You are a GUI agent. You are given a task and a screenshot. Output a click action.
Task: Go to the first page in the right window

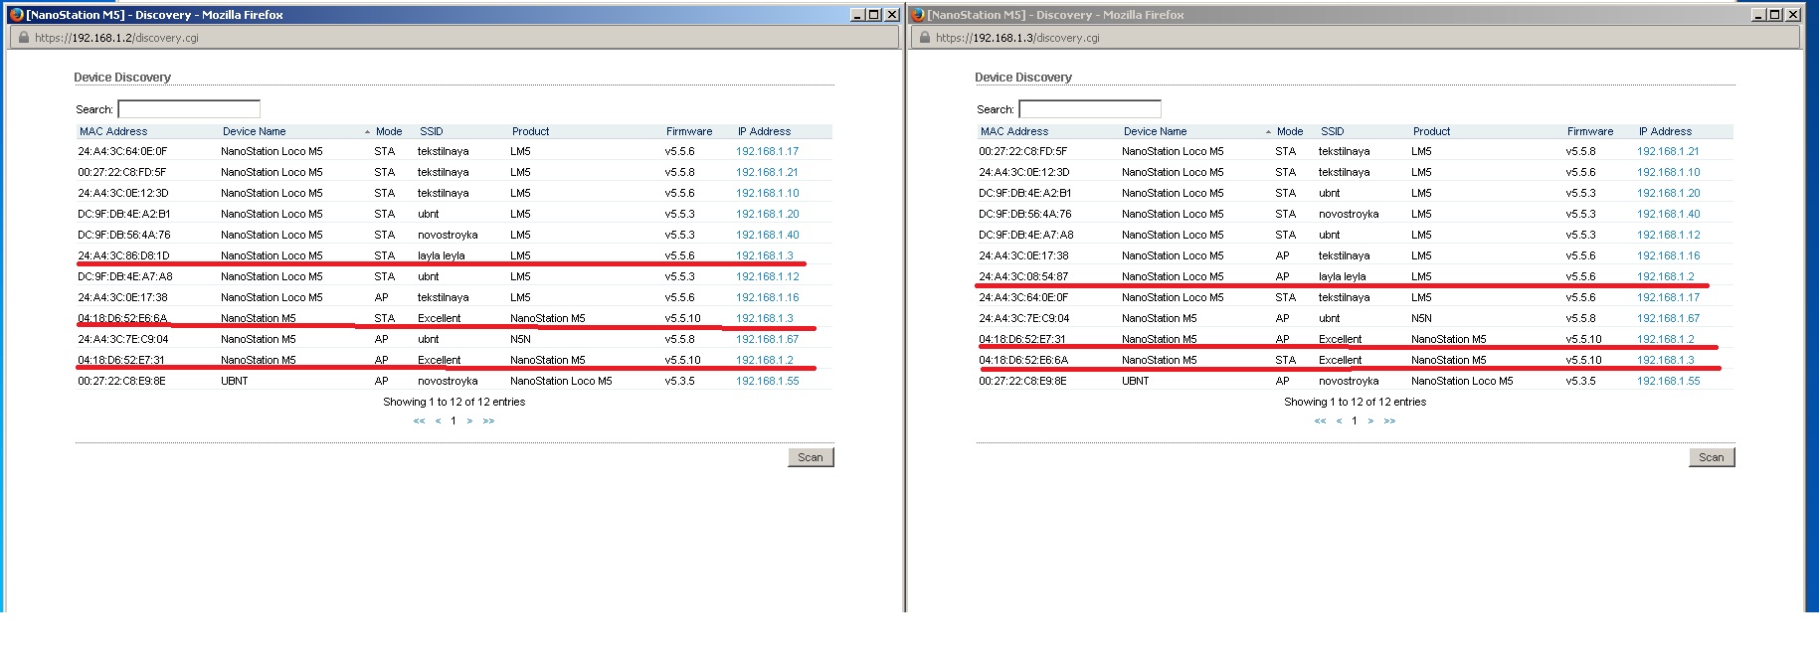1320,421
